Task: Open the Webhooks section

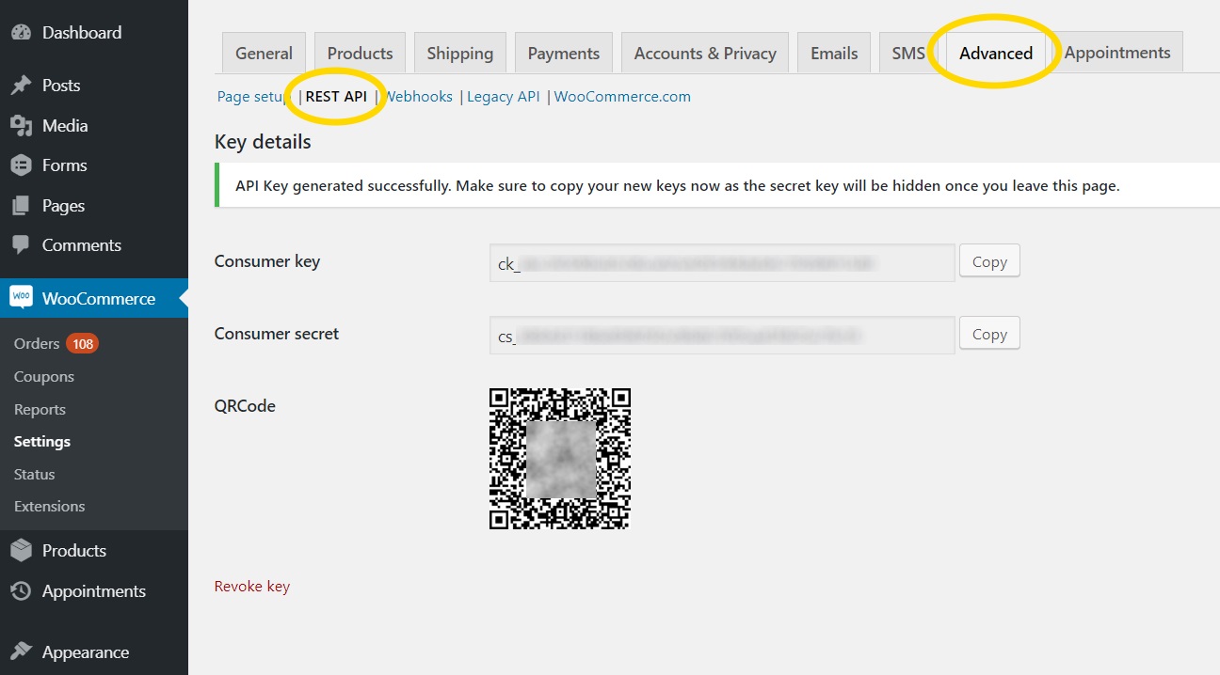Action: pos(419,96)
